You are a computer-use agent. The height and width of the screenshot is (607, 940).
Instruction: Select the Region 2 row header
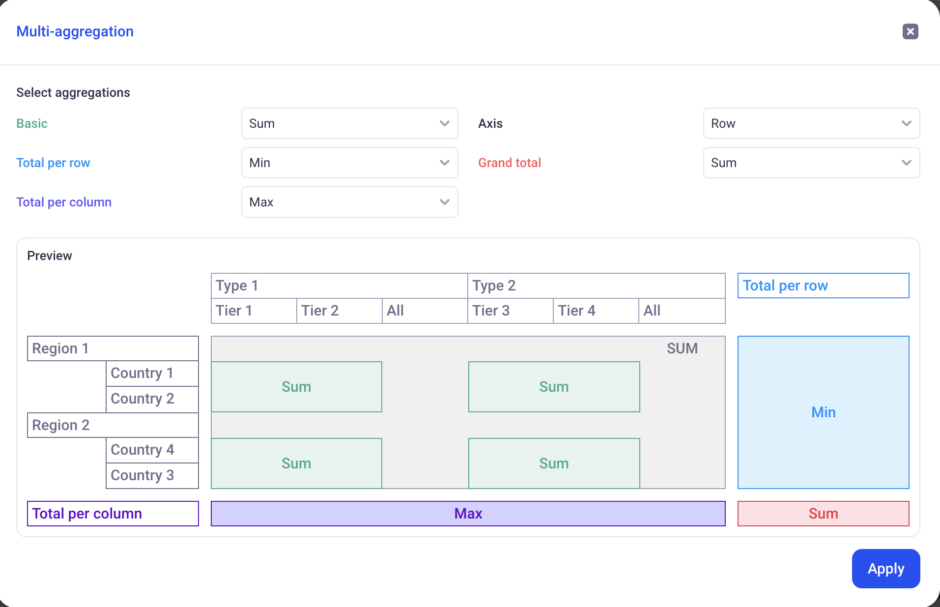[x=113, y=425]
